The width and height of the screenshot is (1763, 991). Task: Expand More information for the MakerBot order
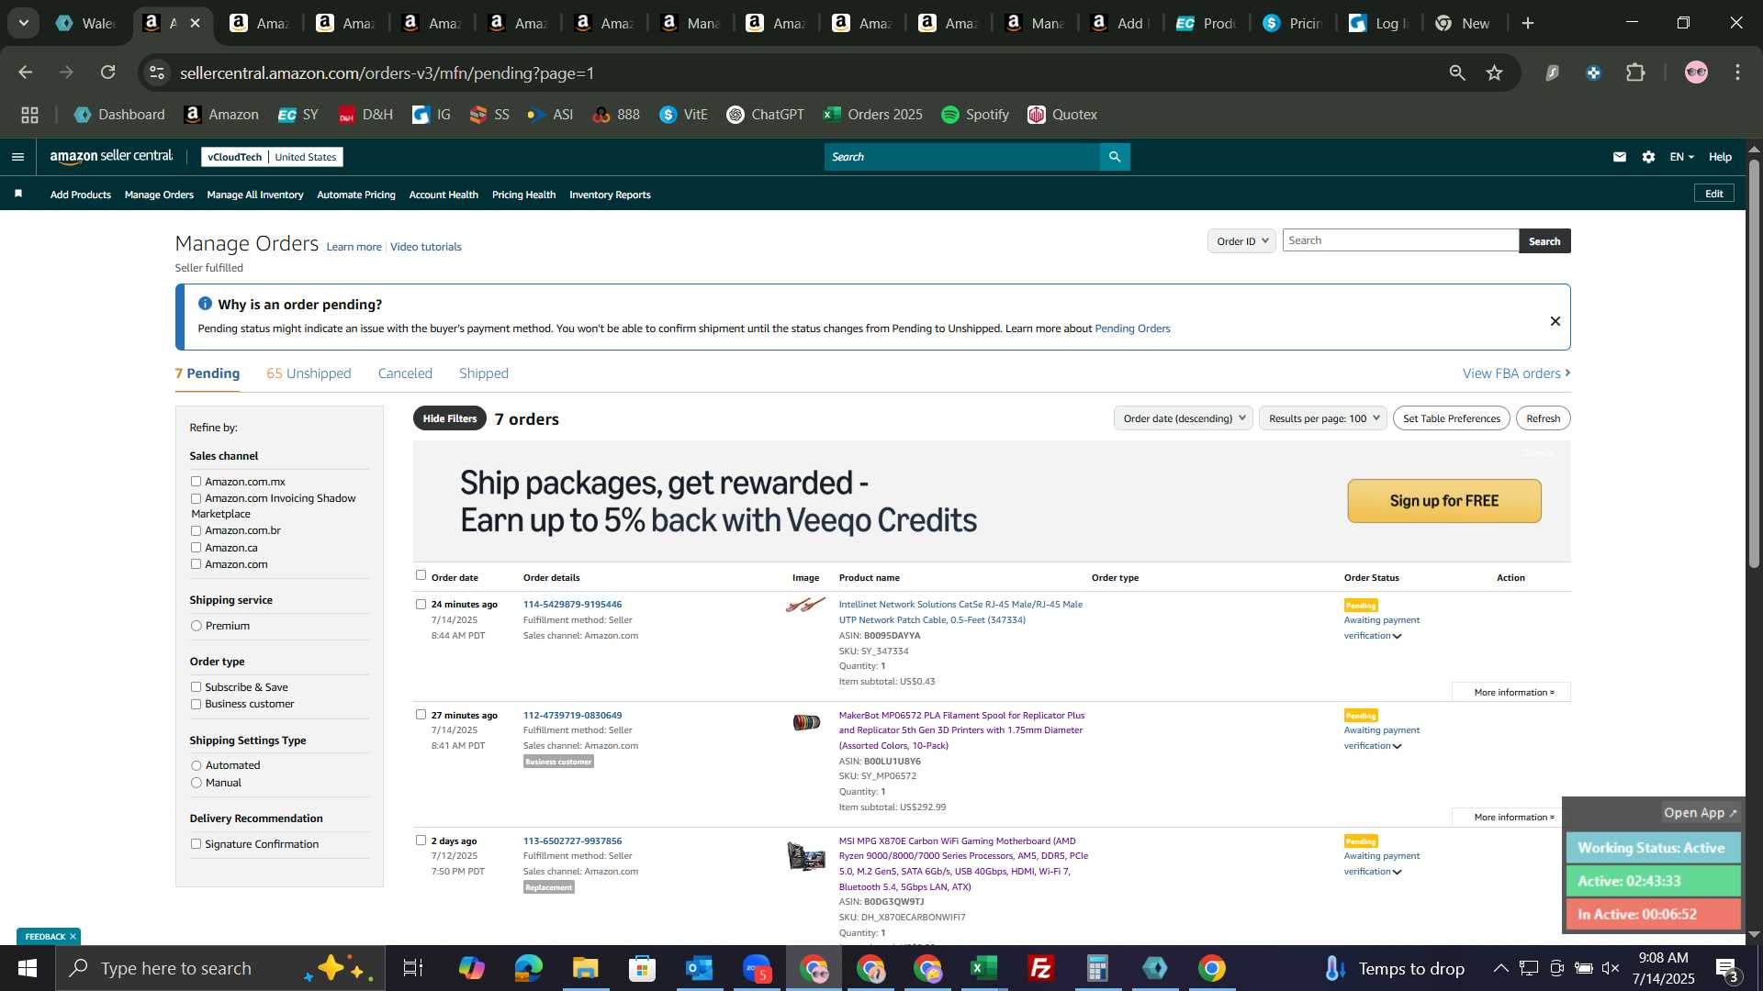click(x=1513, y=818)
